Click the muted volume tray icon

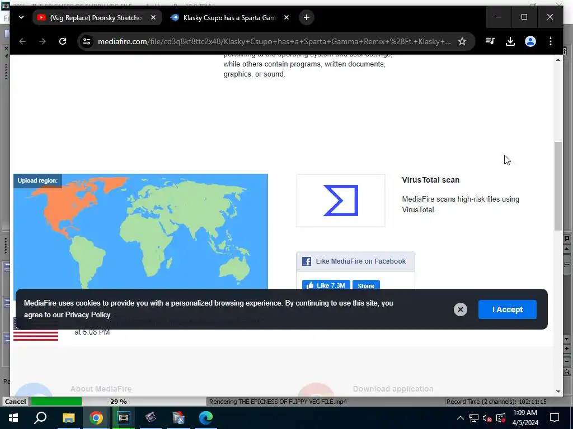point(487,418)
